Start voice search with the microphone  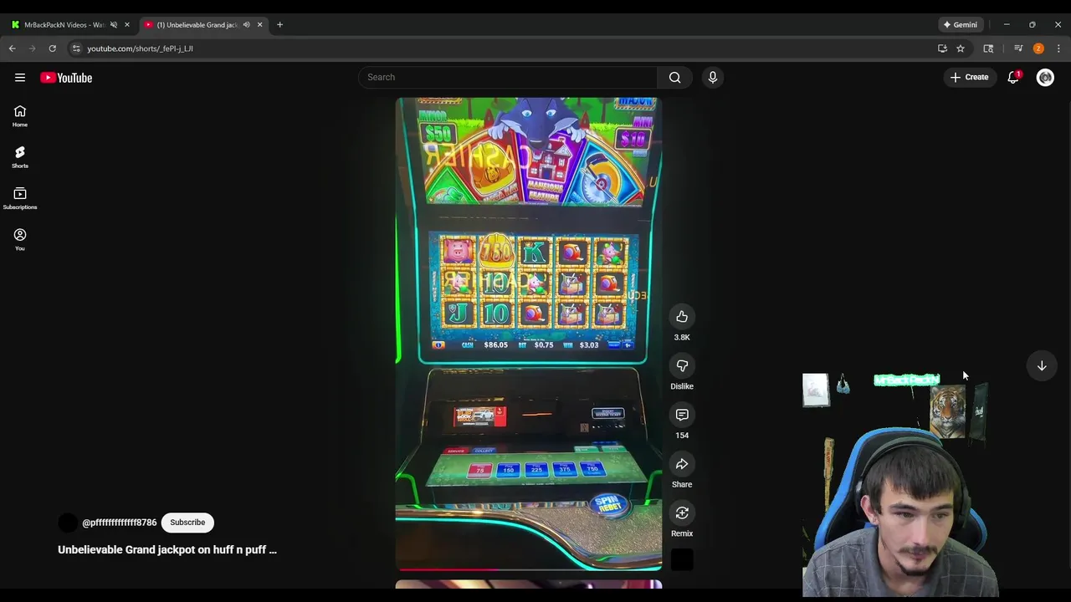pyautogui.click(x=712, y=77)
